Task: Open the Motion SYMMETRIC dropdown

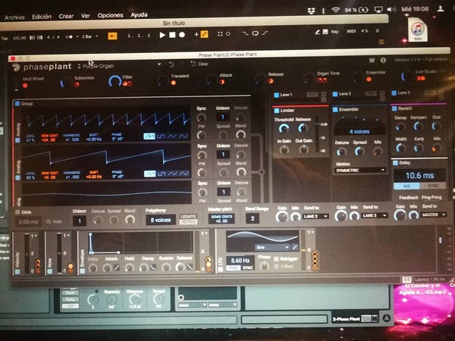Action: (x=360, y=170)
